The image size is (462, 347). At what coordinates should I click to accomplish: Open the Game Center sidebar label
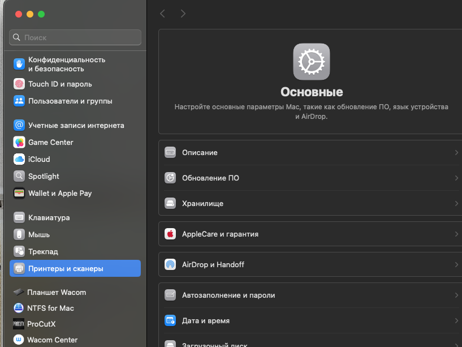click(x=51, y=142)
